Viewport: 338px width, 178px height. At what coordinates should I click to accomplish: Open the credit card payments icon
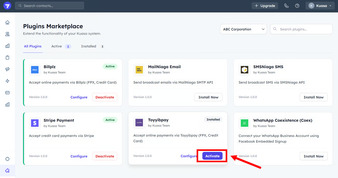point(7,93)
